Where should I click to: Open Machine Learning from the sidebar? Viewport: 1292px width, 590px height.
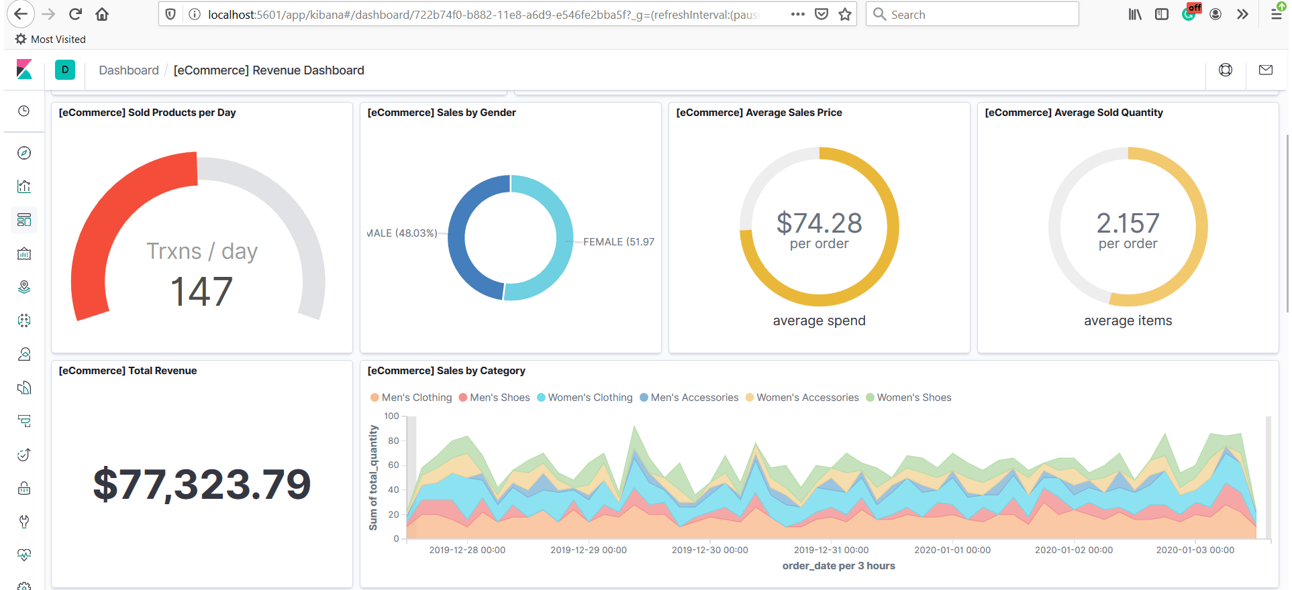[x=24, y=320]
